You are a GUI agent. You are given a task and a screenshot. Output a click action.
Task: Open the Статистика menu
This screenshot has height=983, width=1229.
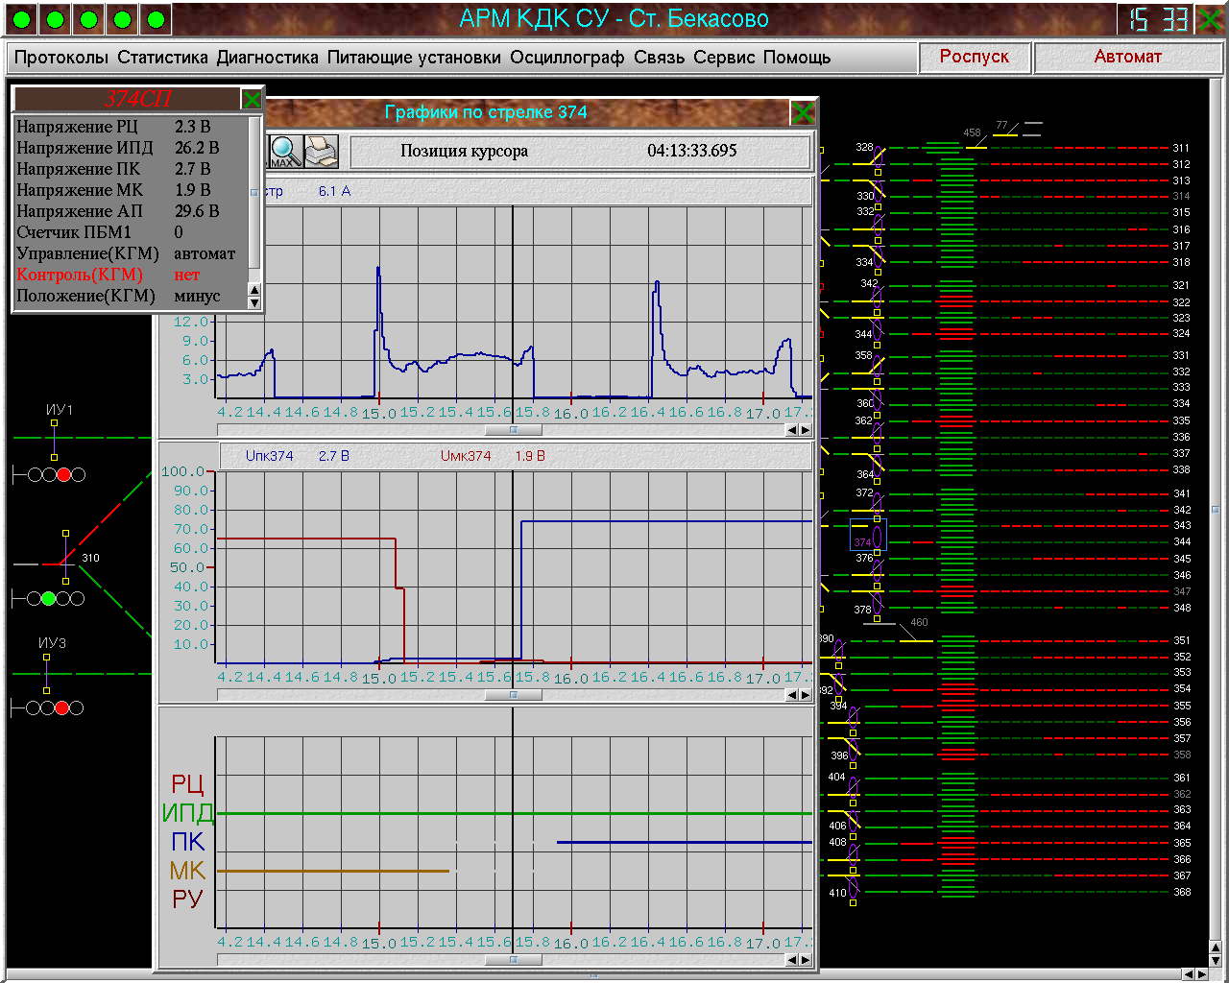click(162, 58)
